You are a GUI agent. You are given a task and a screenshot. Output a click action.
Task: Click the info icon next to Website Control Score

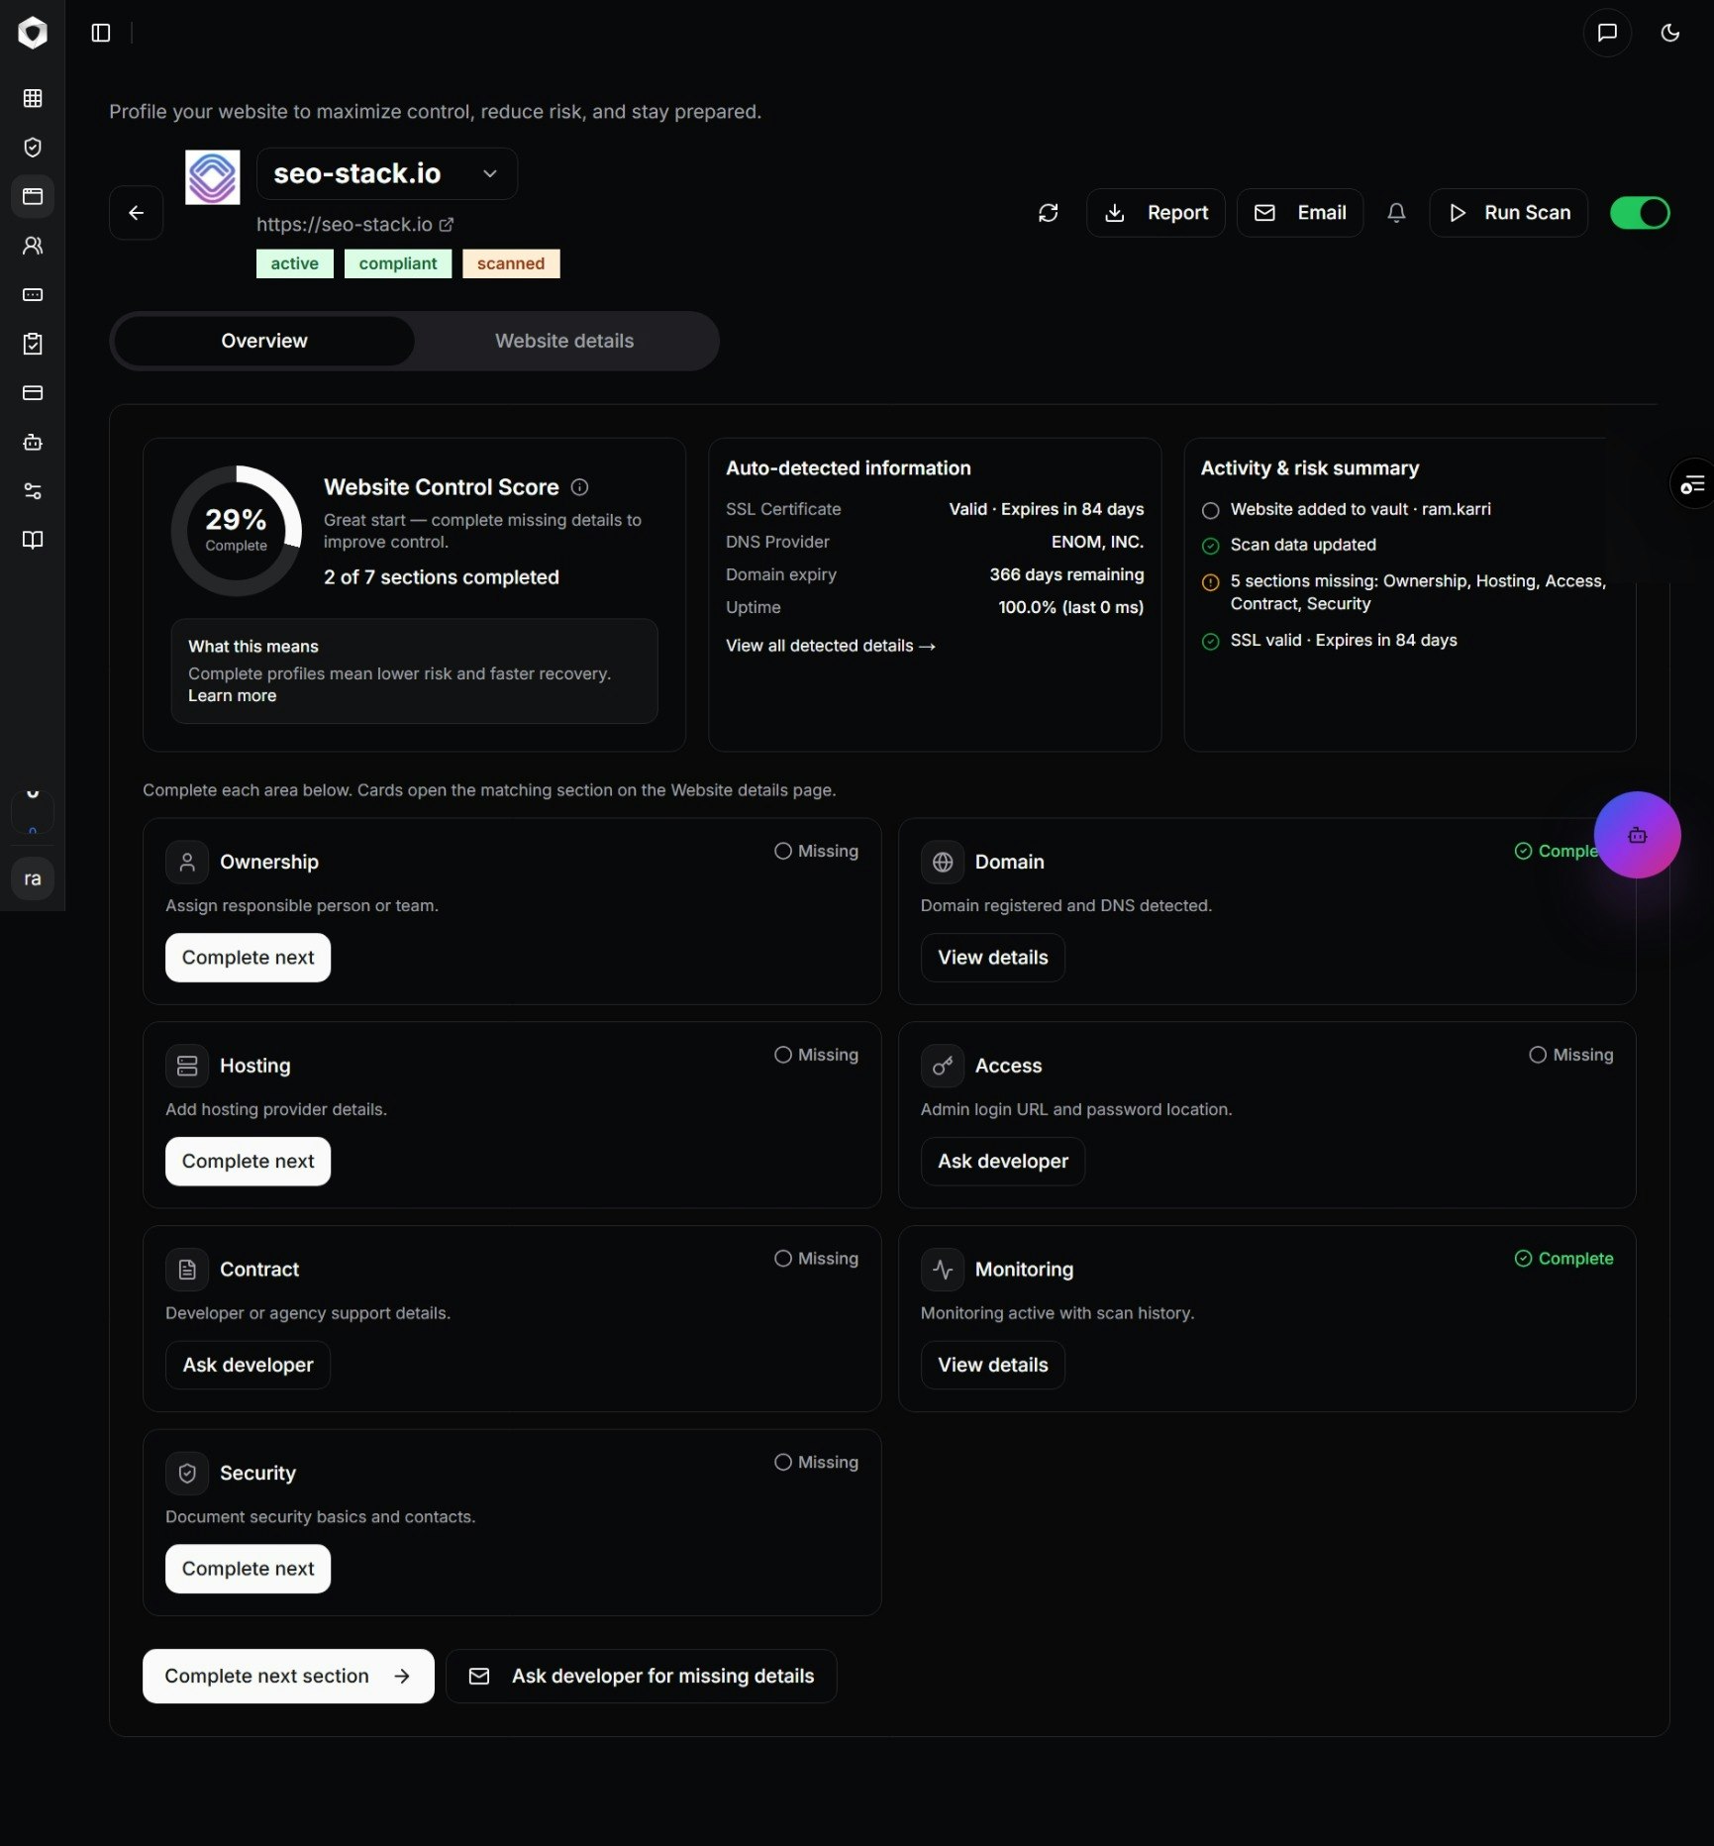point(580,487)
